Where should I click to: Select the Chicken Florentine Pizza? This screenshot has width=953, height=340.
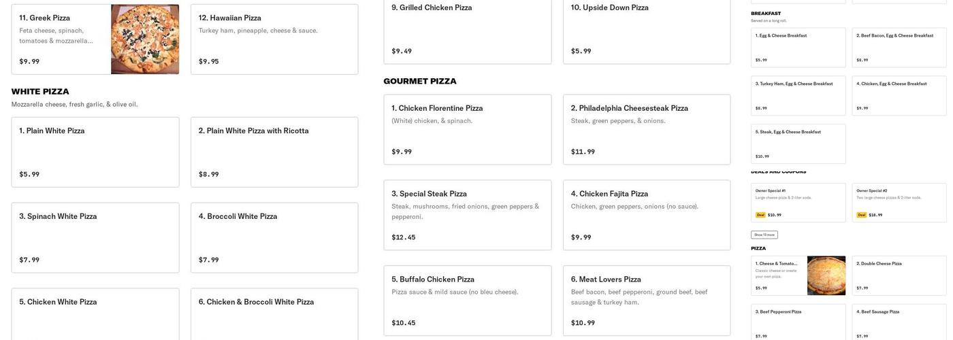tap(467, 129)
